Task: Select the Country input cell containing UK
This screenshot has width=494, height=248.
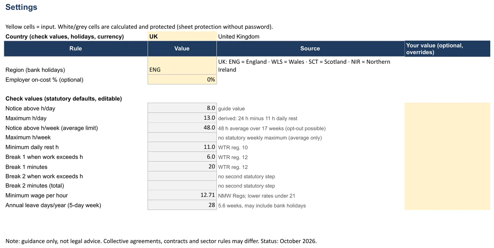Action: click(x=182, y=36)
